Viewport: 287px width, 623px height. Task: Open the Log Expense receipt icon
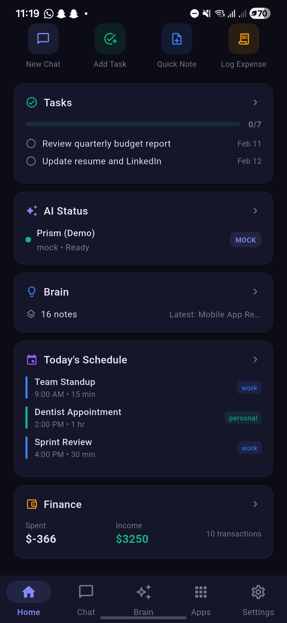[x=244, y=39]
